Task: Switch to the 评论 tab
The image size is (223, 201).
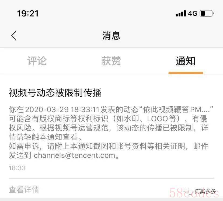Action: pos(37,61)
